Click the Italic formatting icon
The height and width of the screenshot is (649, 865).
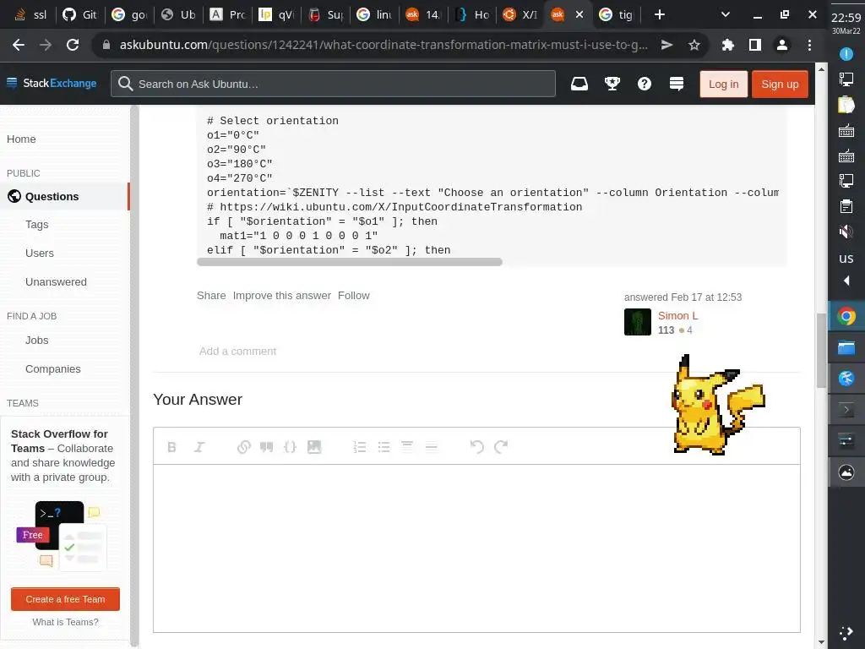[199, 447]
